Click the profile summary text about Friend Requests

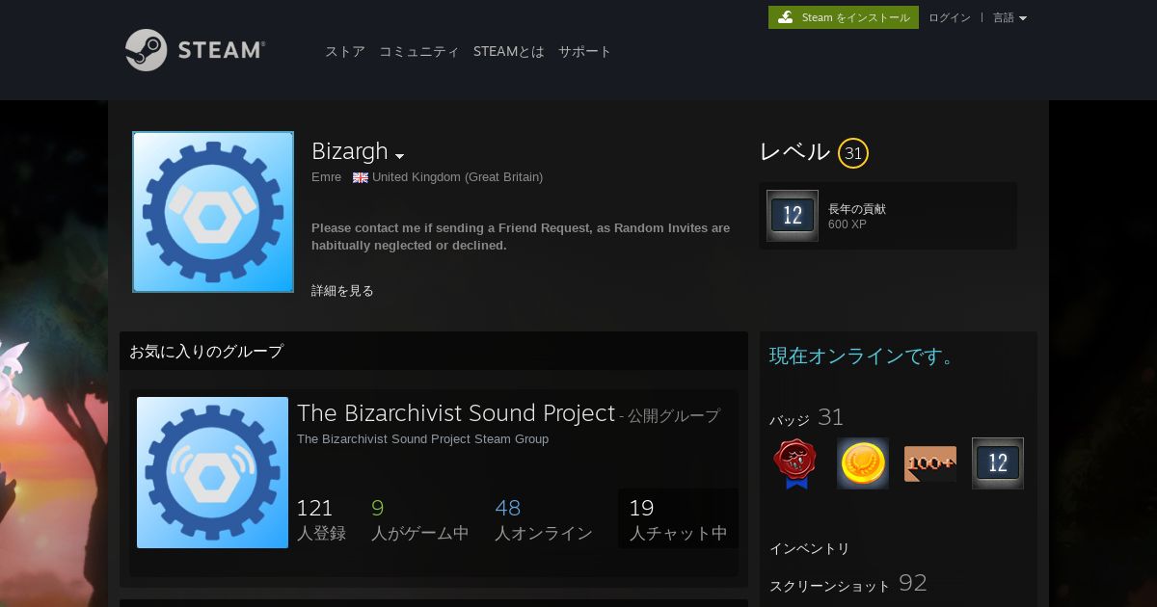coord(521,237)
